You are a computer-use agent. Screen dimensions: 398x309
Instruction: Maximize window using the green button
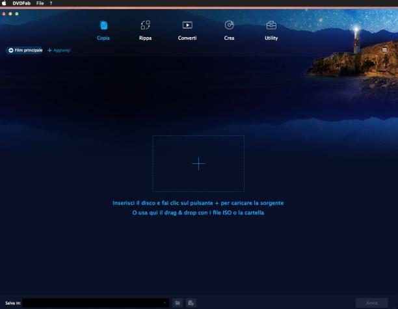(x=17, y=14)
